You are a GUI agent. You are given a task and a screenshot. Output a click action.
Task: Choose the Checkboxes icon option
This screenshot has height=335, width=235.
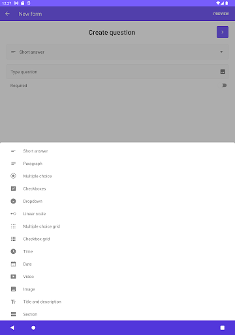pyautogui.click(x=13, y=188)
